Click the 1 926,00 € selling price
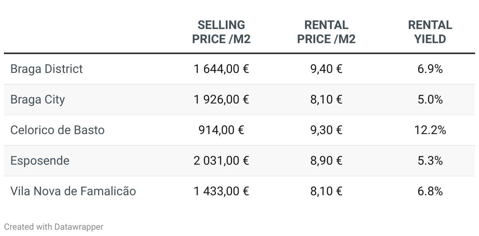479x236 pixels. [x=221, y=100]
